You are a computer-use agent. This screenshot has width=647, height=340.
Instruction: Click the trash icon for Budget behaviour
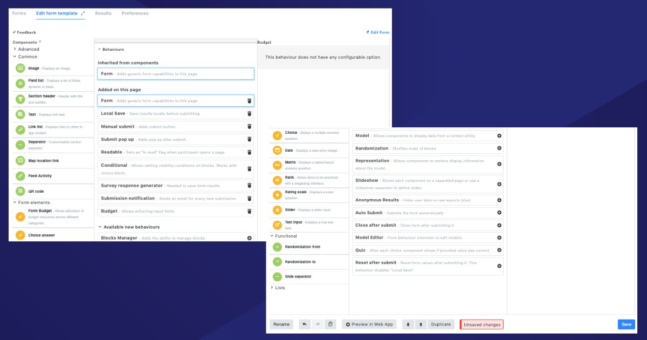point(249,212)
